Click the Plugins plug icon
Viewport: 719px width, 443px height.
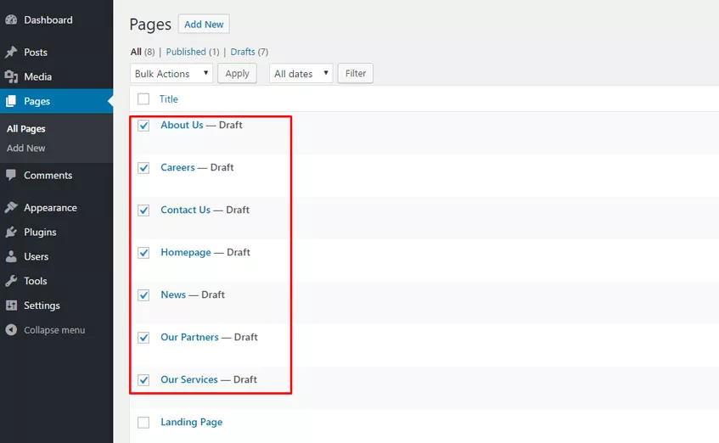11,232
